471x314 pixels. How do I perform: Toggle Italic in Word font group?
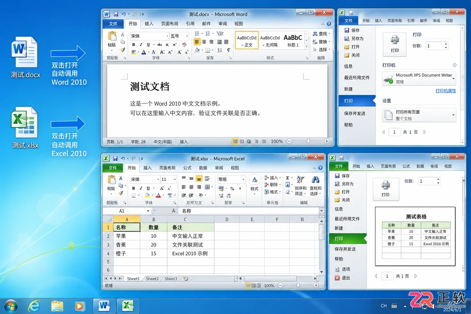point(141,45)
